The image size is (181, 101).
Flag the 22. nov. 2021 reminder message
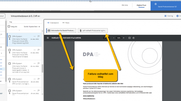39,63
